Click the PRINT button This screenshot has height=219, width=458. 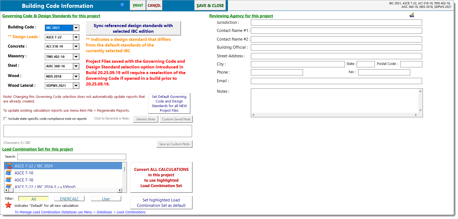pyautogui.click(x=138, y=5)
